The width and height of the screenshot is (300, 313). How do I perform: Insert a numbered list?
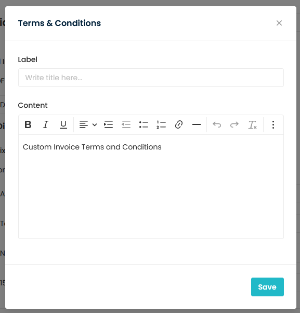pyautogui.click(x=161, y=125)
